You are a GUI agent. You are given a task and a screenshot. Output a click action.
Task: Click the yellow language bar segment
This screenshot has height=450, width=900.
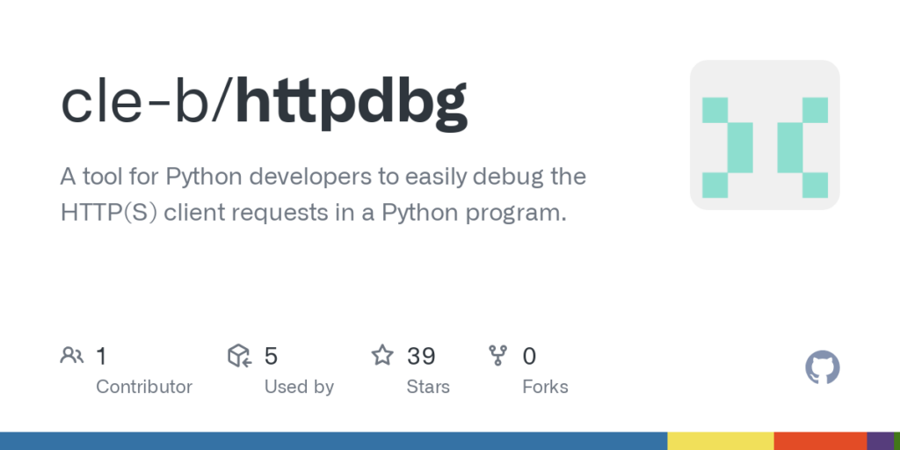click(x=720, y=441)
